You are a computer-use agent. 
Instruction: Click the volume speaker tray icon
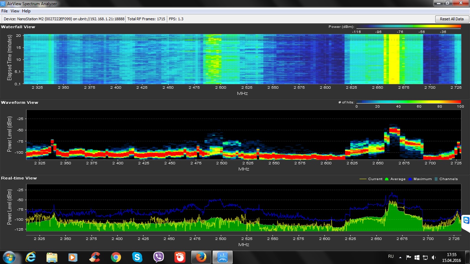(434, 257)
